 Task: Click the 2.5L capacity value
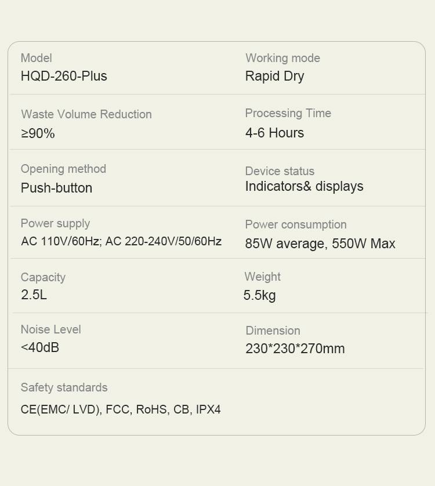pyautogui.click(x=34, y=295)
